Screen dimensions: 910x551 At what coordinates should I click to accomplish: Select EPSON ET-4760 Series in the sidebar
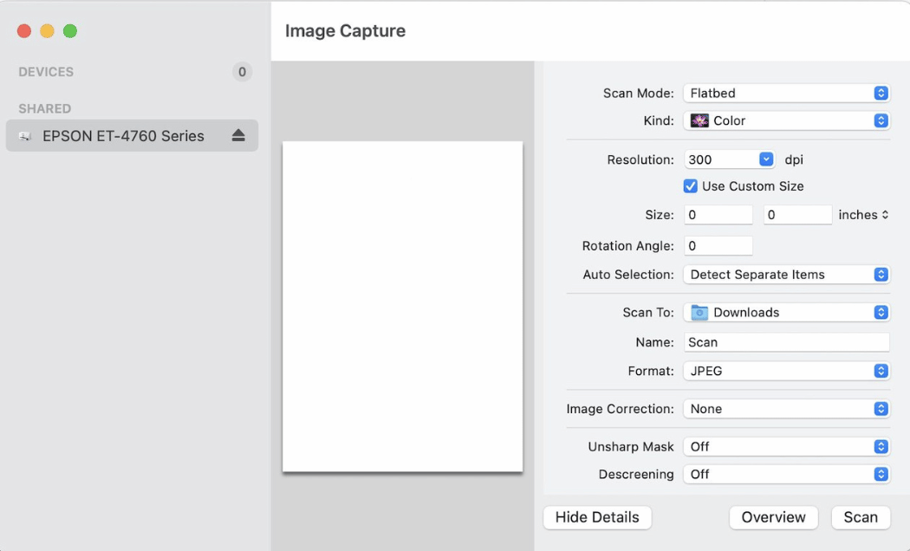click(121, 135)
